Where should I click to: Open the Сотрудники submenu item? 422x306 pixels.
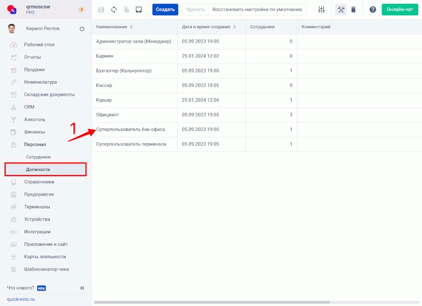(x=38, y=157)
